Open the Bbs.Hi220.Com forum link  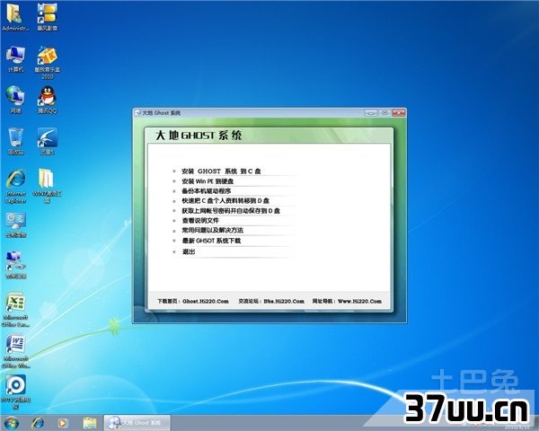point(284,301)
